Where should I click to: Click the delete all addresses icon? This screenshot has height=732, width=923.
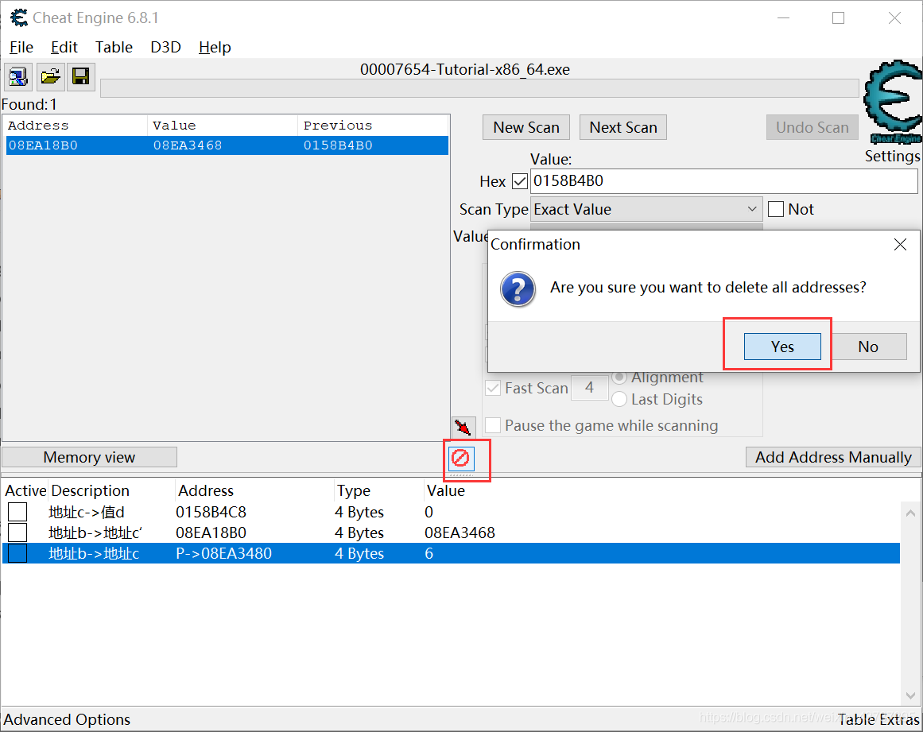coord(461,459)
